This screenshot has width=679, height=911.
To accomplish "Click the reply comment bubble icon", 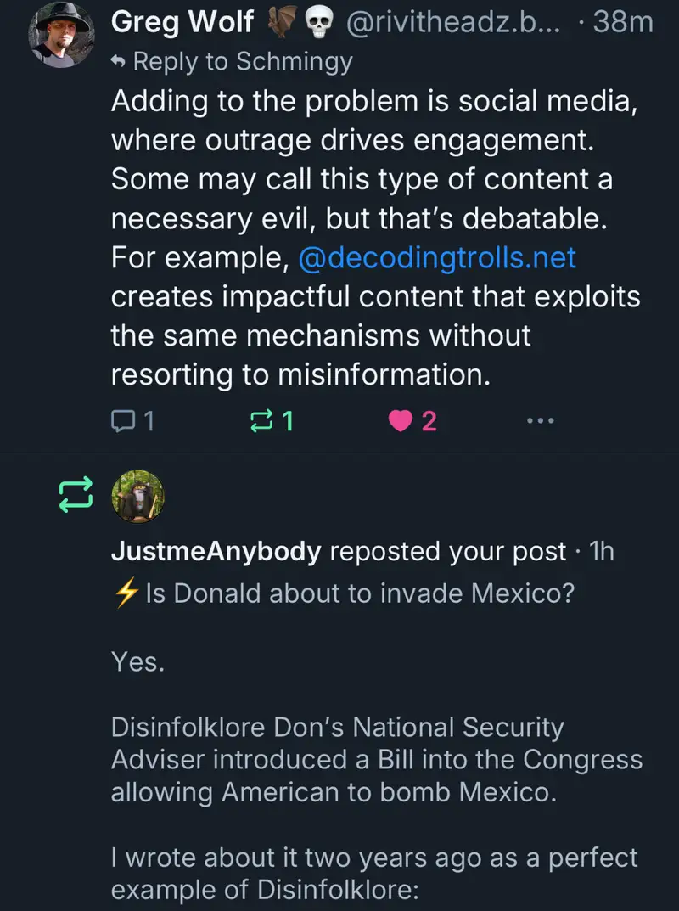I will pyautogui.click(x=124, y=420).
